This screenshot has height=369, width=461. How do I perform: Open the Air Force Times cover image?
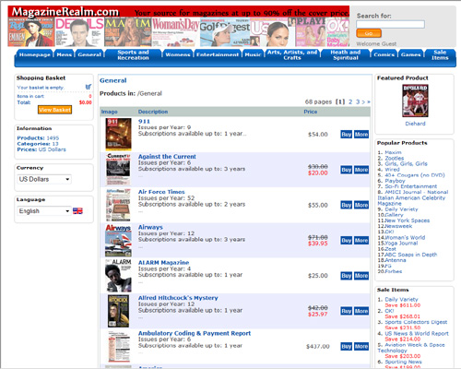(118, 205)
